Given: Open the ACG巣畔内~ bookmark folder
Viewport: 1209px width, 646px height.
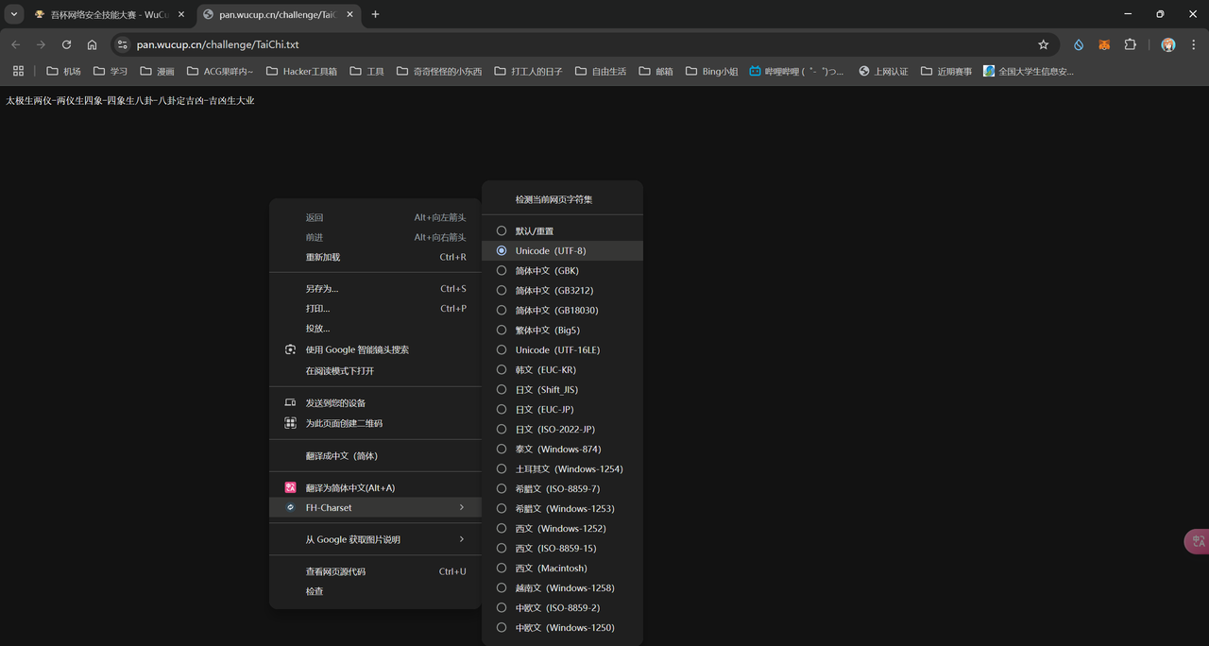Looking at the screenshot, I should tap(220, 71).
